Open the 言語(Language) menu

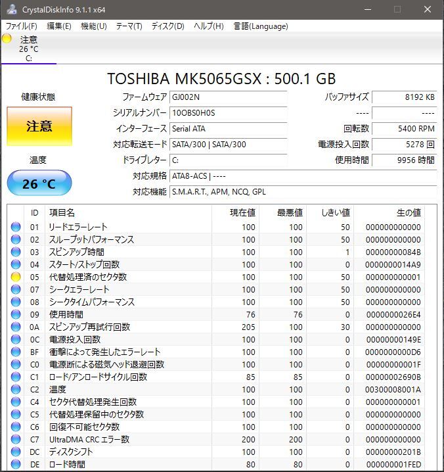tap(261, 26)
